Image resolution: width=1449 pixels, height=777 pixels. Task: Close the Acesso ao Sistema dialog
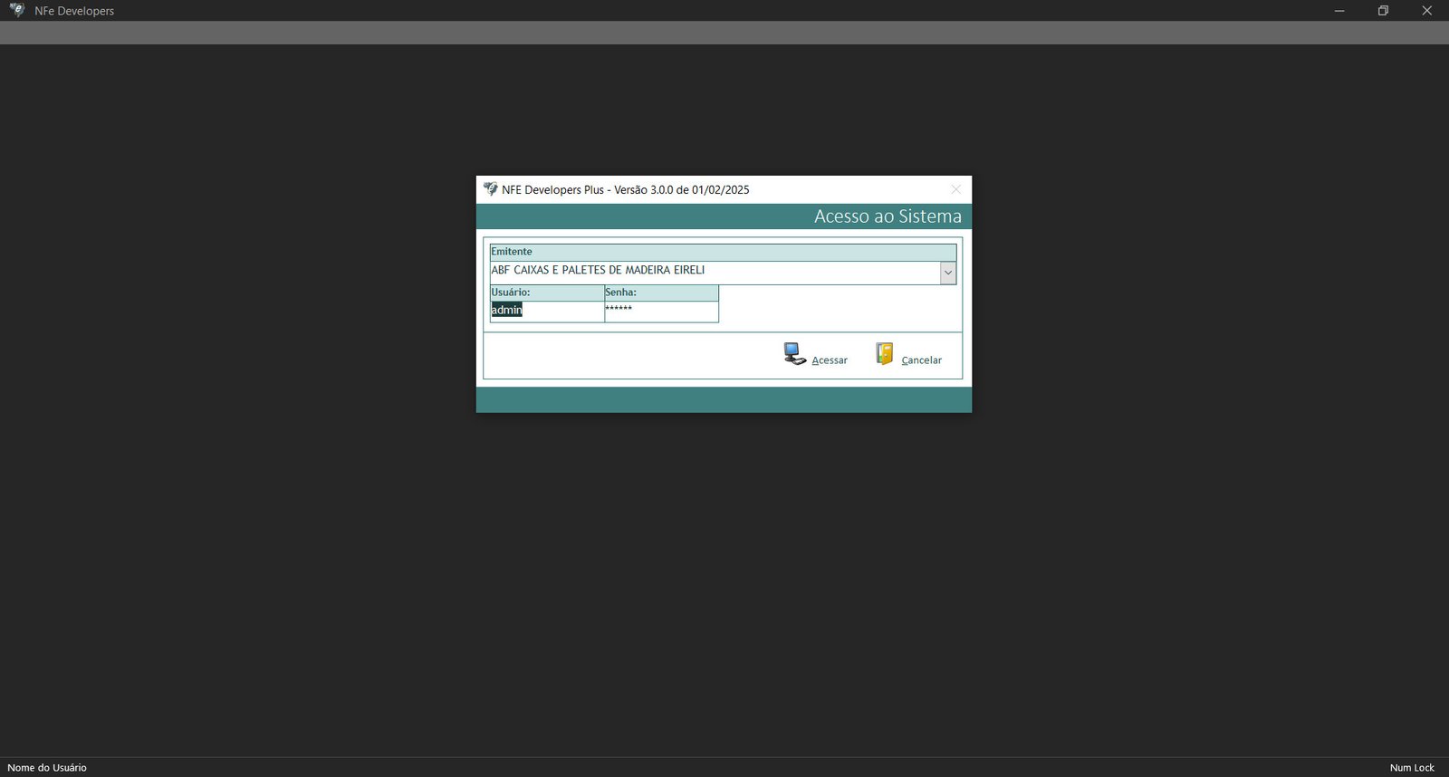955,189
